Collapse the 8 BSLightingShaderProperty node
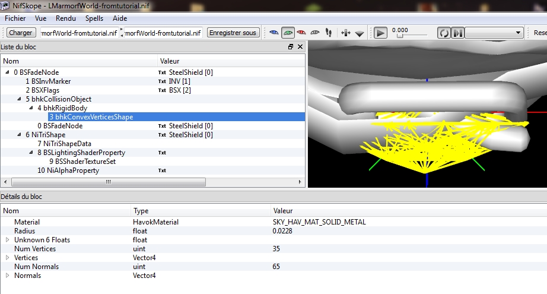547x294 pixels. pos(31,152)
